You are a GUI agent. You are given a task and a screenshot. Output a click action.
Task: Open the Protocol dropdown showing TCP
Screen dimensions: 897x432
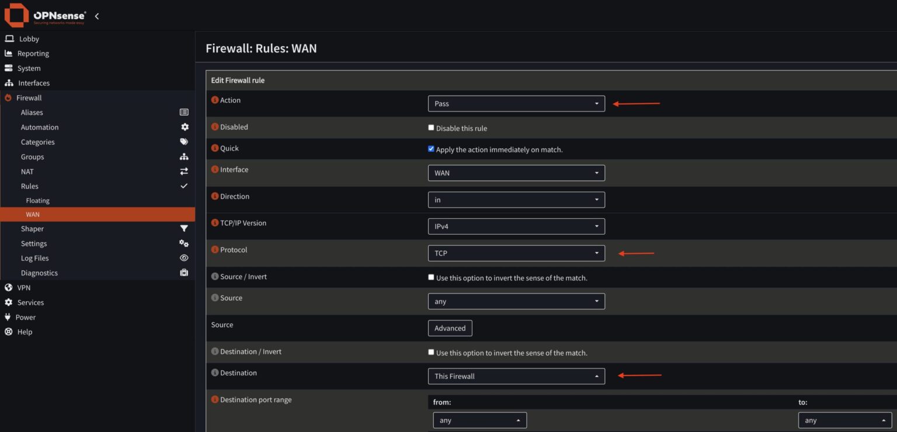tap(516, 253)
